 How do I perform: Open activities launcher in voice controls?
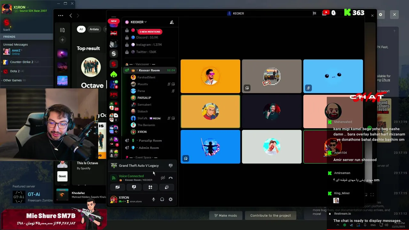pyautogui.click(x=150, y=187)
